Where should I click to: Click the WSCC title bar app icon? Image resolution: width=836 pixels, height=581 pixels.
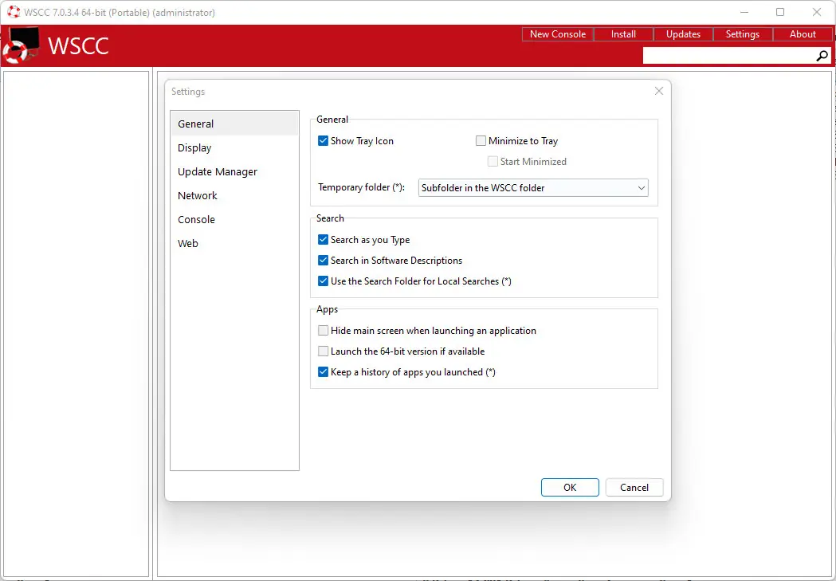(x=14, y=12)
